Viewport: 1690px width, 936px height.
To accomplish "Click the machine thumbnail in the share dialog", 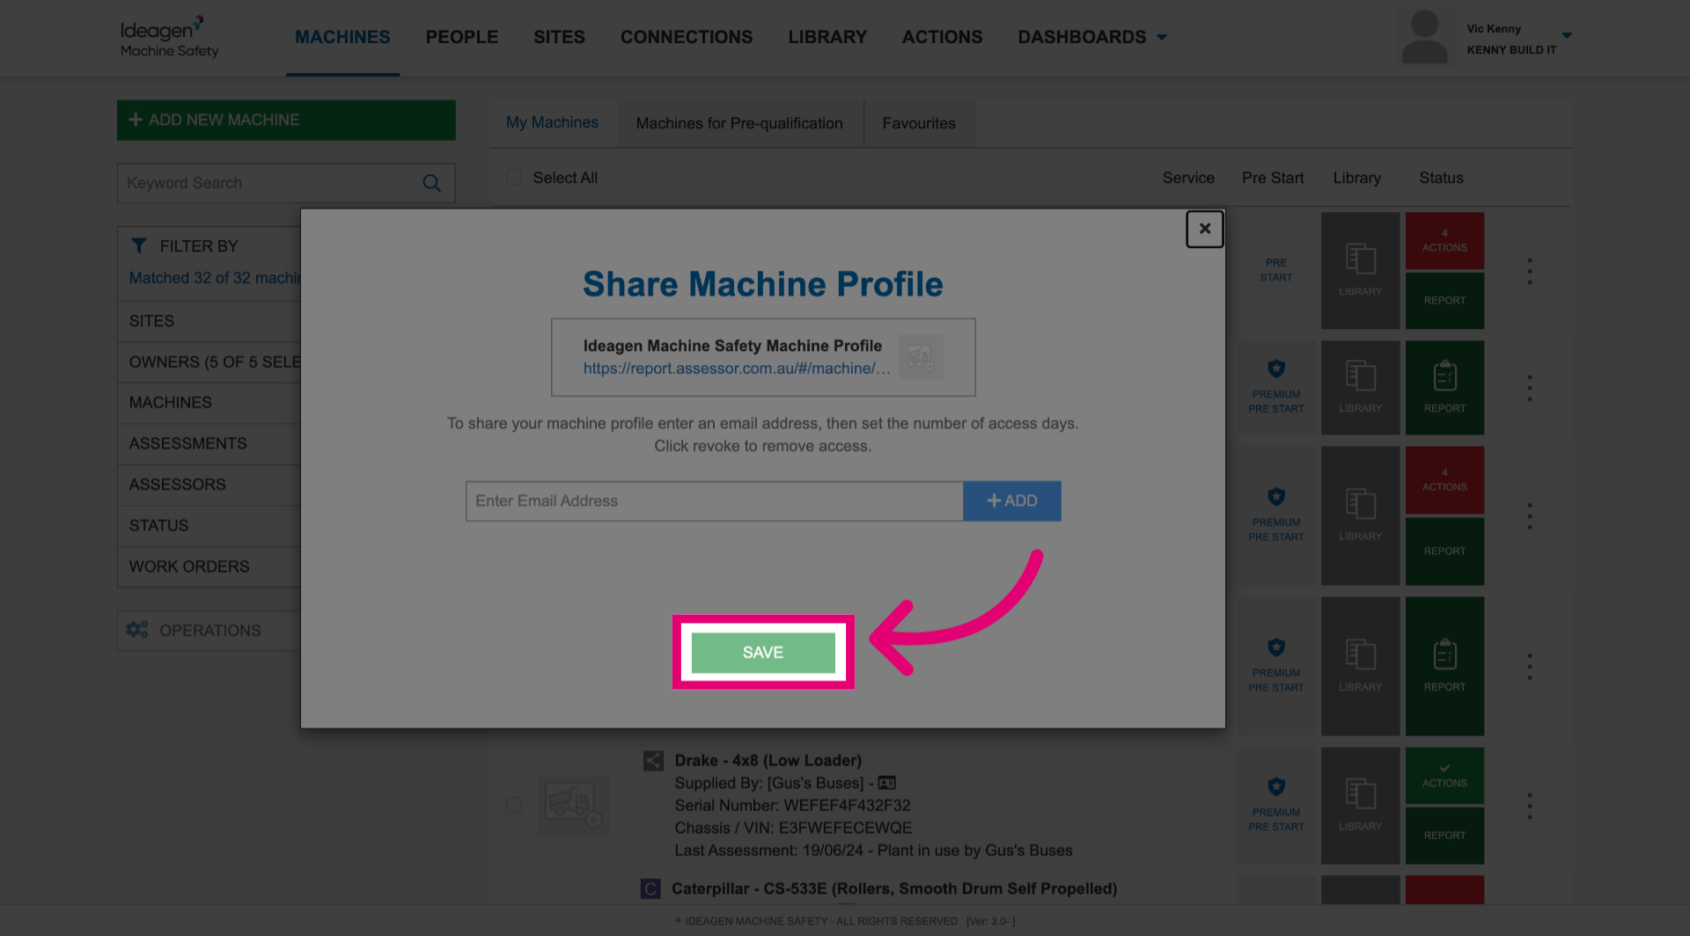I will [x=920, y=356].
